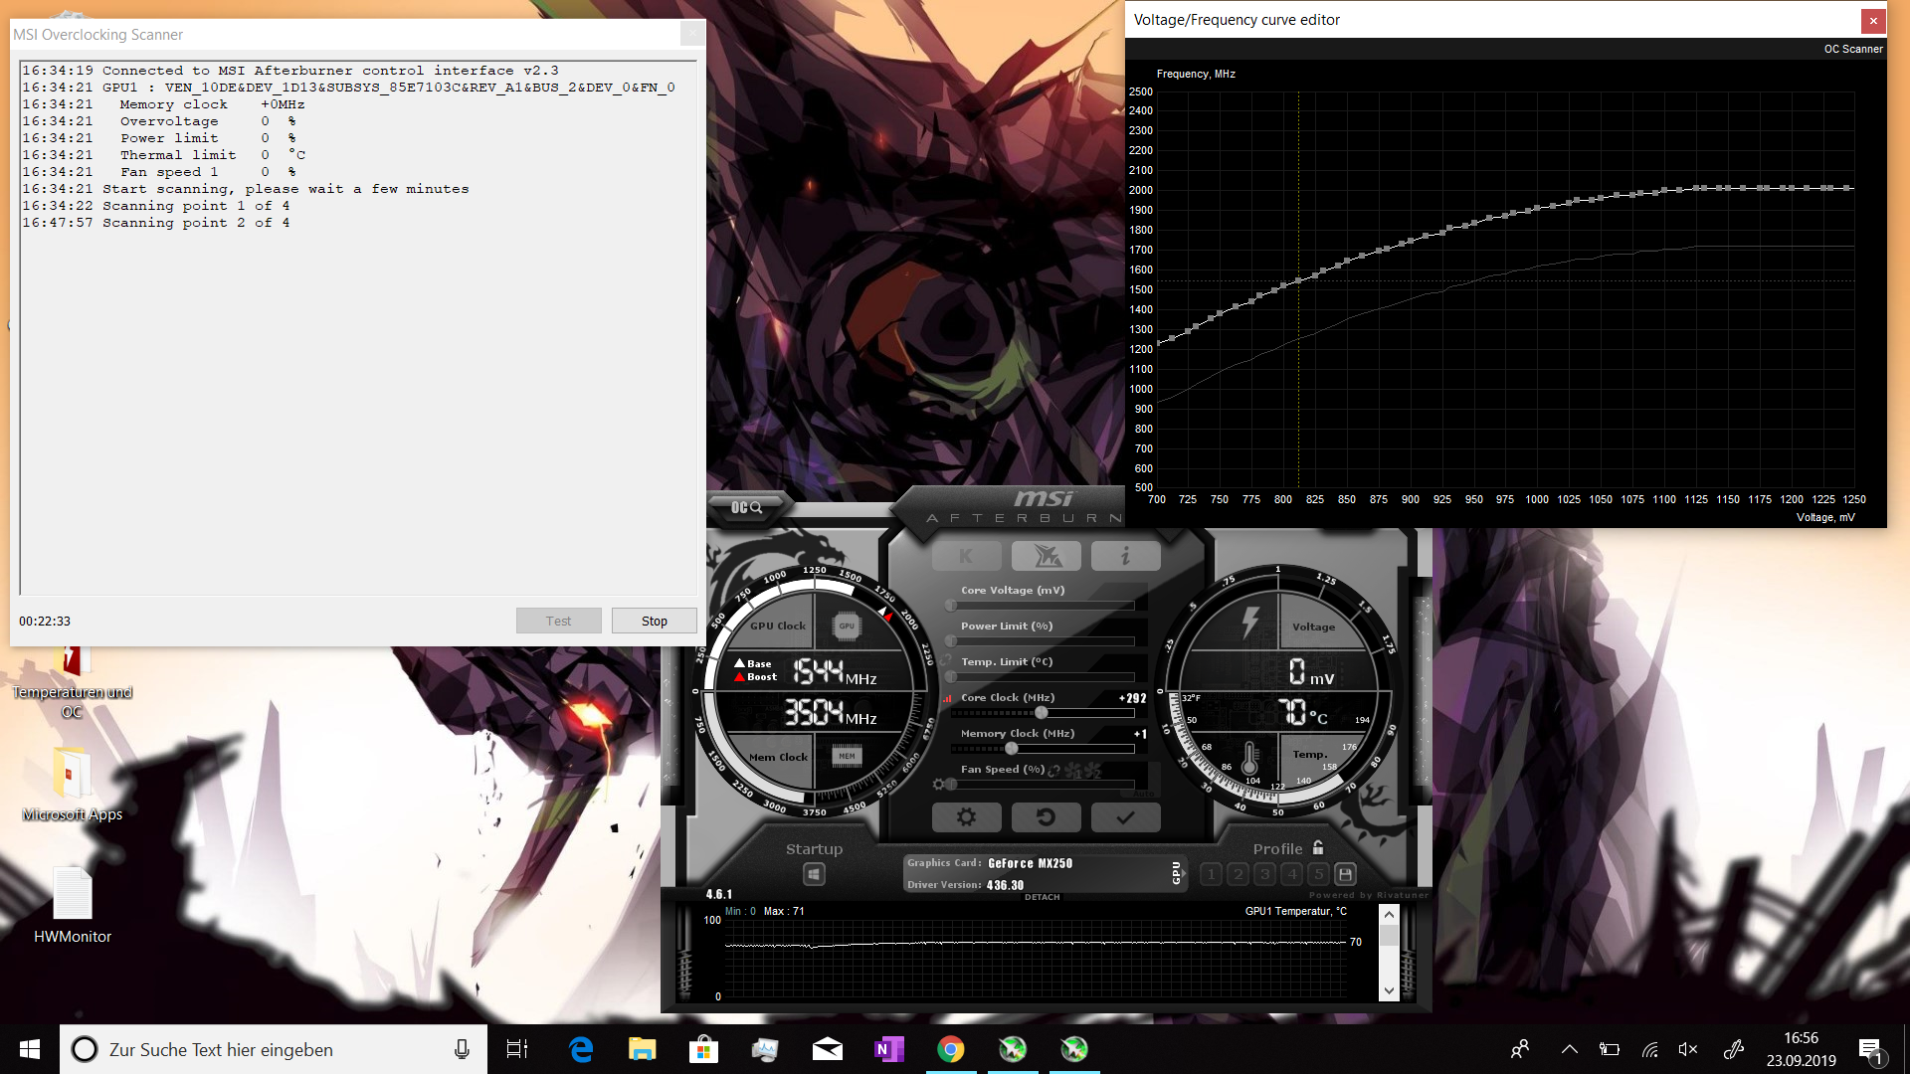
Task: Expand the monitor panel with Detach
Action: click(x=1041, y=897)
